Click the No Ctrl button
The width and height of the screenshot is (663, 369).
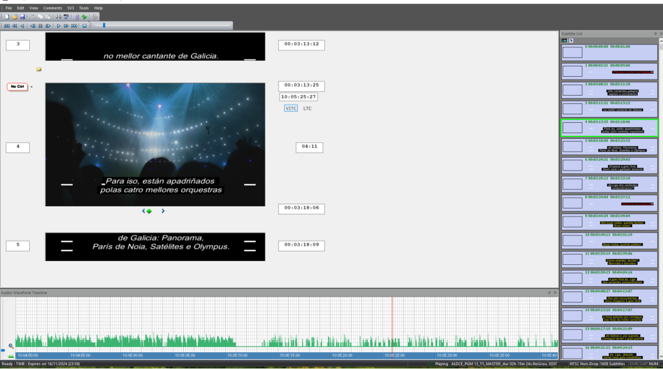[x=17, y=87]
